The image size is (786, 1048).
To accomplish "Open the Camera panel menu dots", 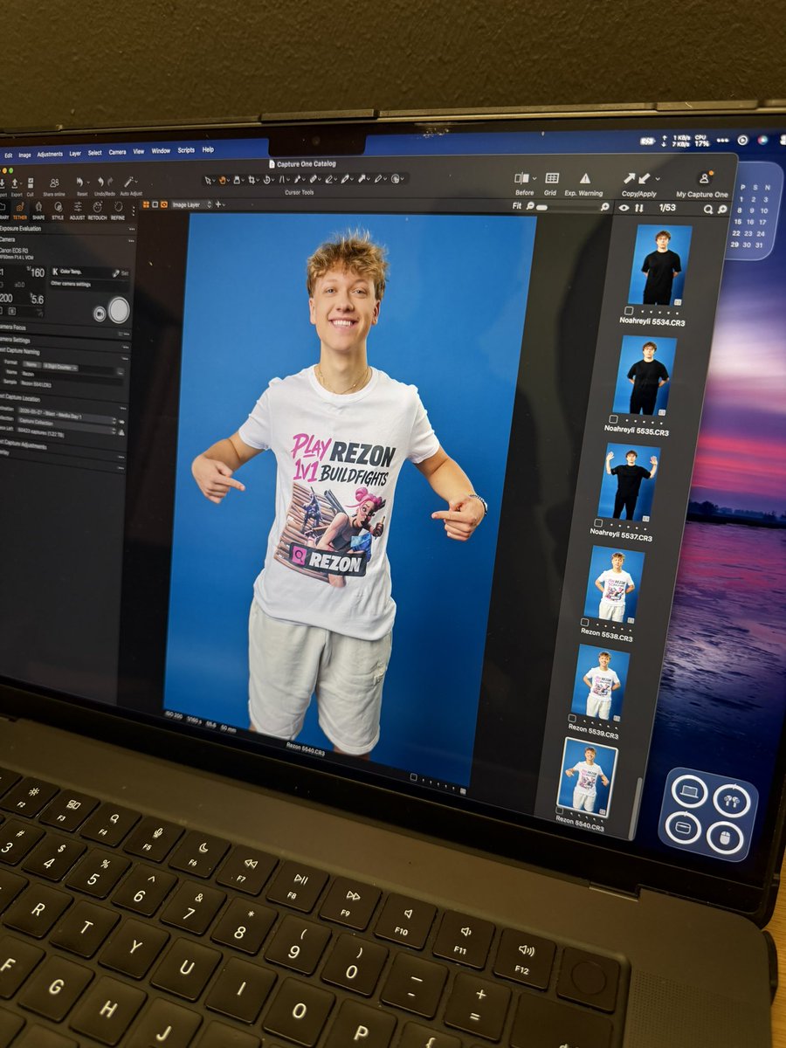I will 131,241.
